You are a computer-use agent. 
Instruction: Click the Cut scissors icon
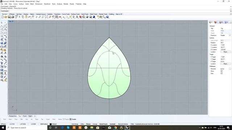(x=19, y=17)
